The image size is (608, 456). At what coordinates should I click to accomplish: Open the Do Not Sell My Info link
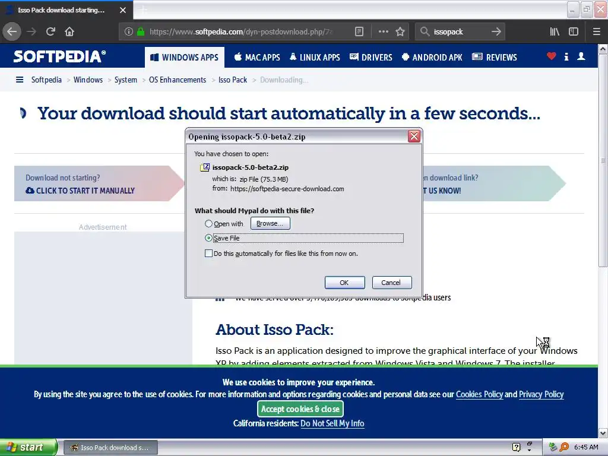tap(332, 423)
